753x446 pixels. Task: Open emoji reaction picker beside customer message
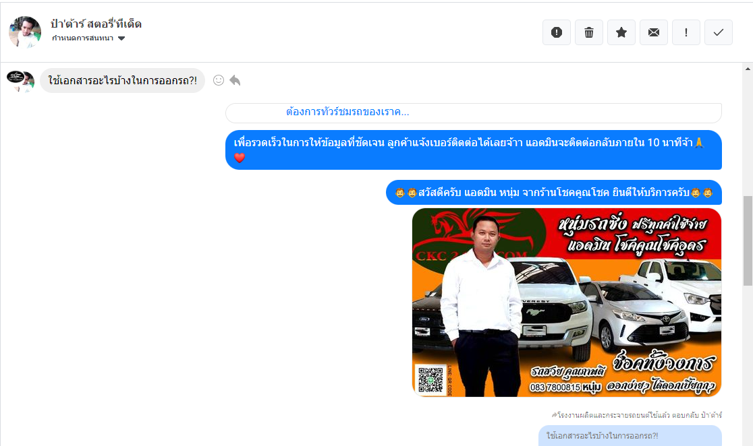(x=219, y=80)
